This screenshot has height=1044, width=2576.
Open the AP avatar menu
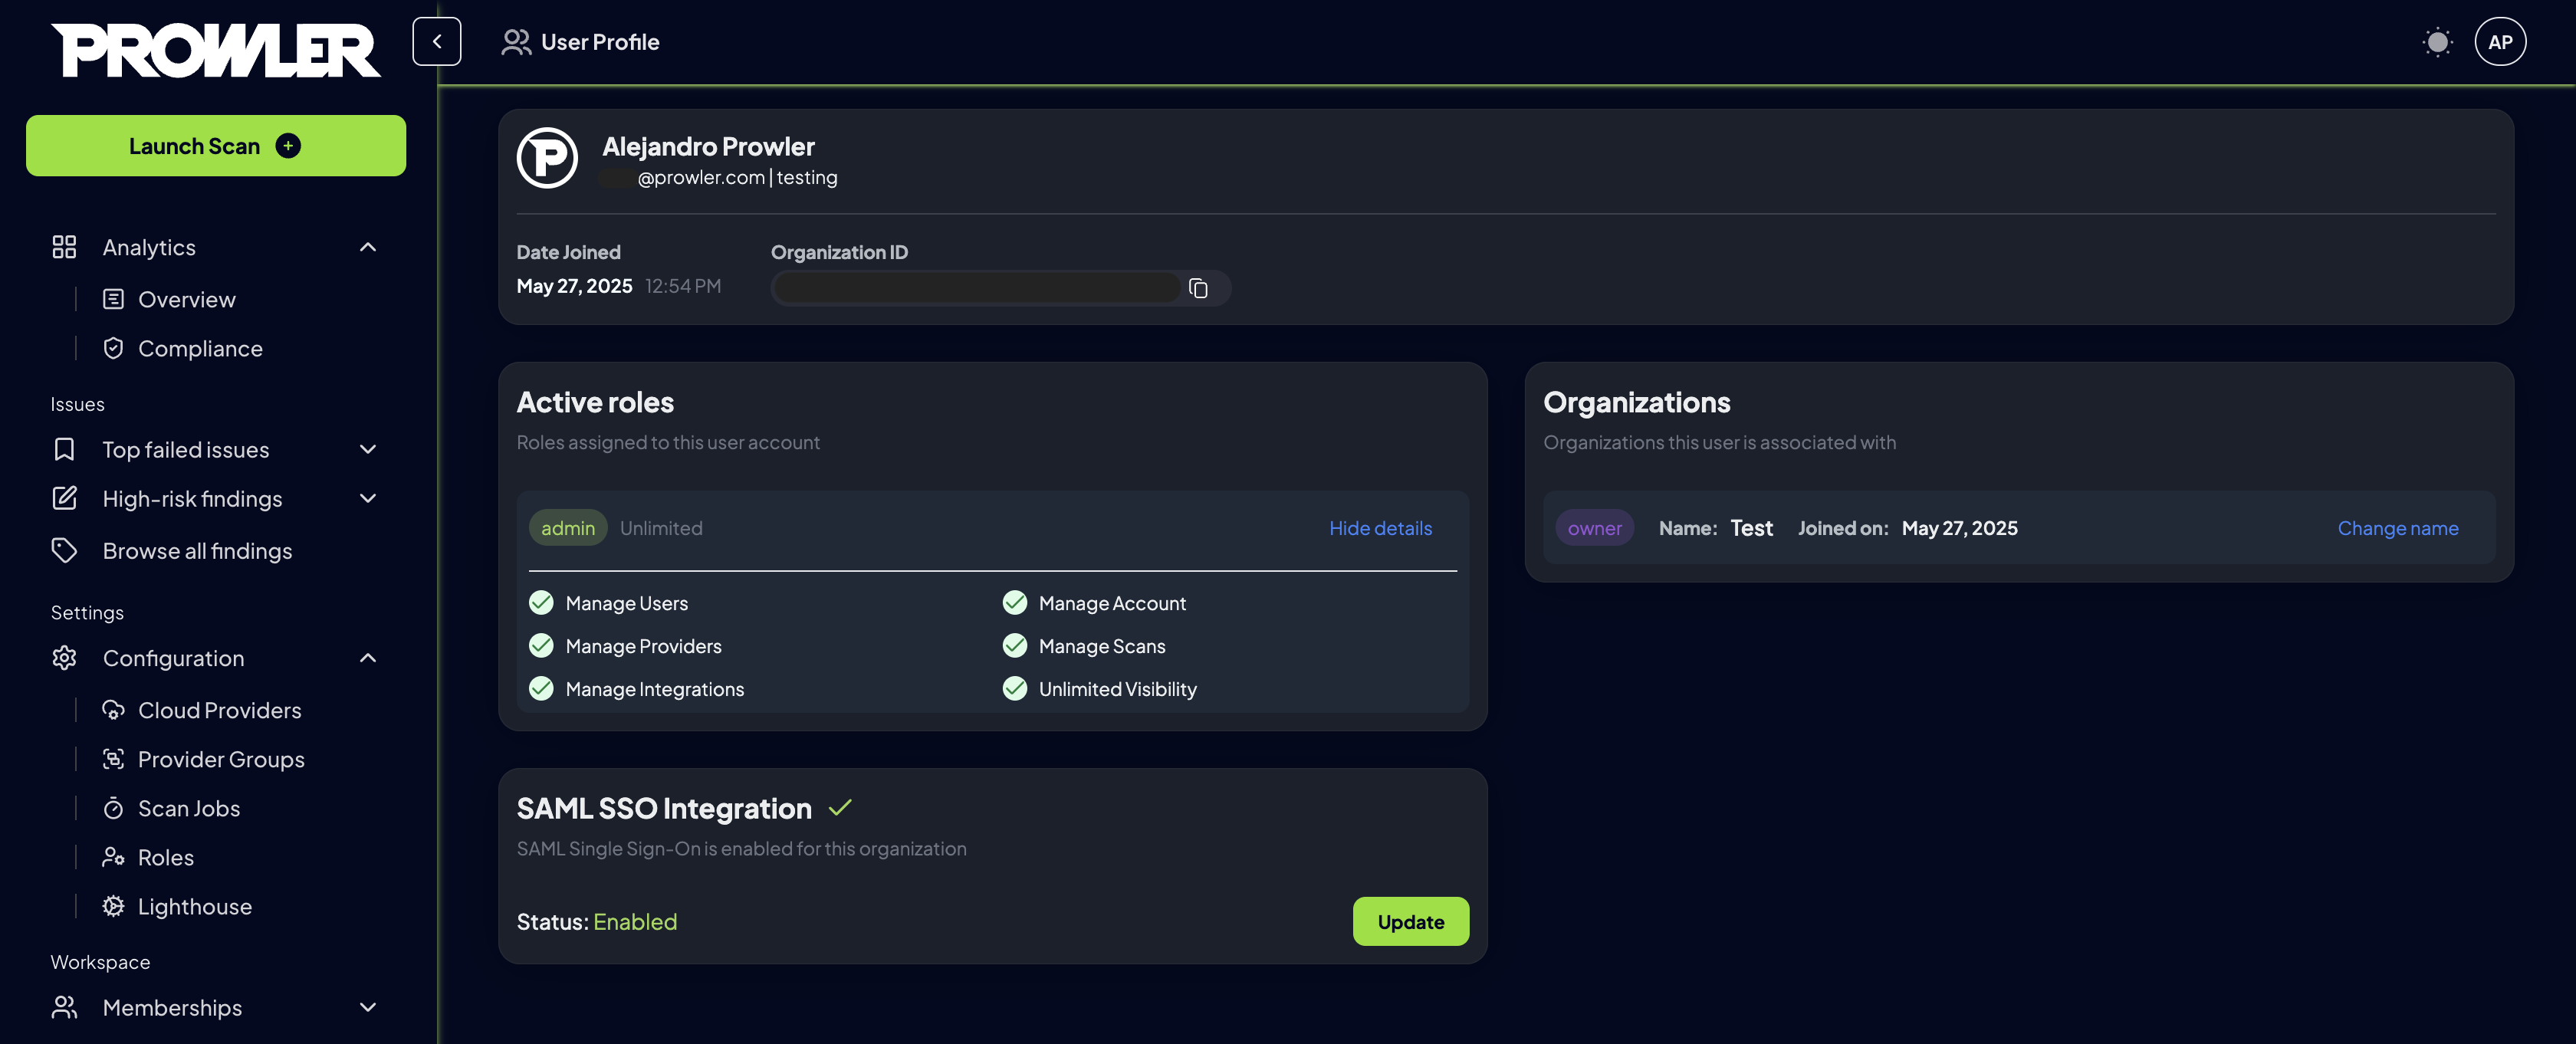2500,41
